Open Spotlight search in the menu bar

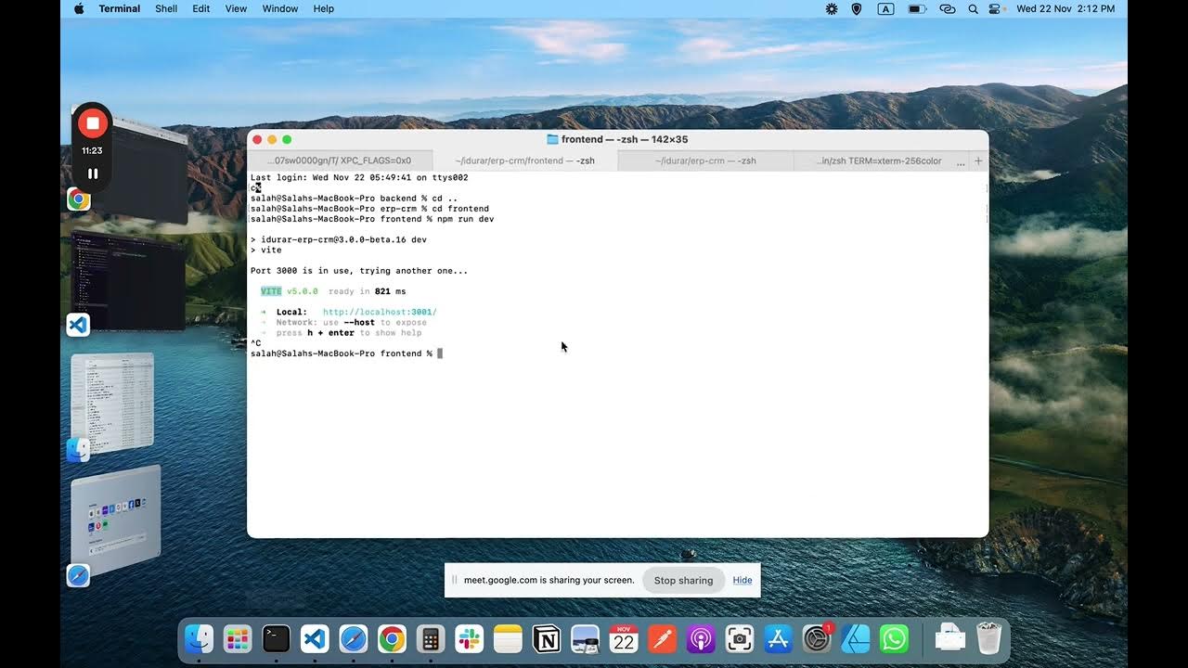(973, 8)
